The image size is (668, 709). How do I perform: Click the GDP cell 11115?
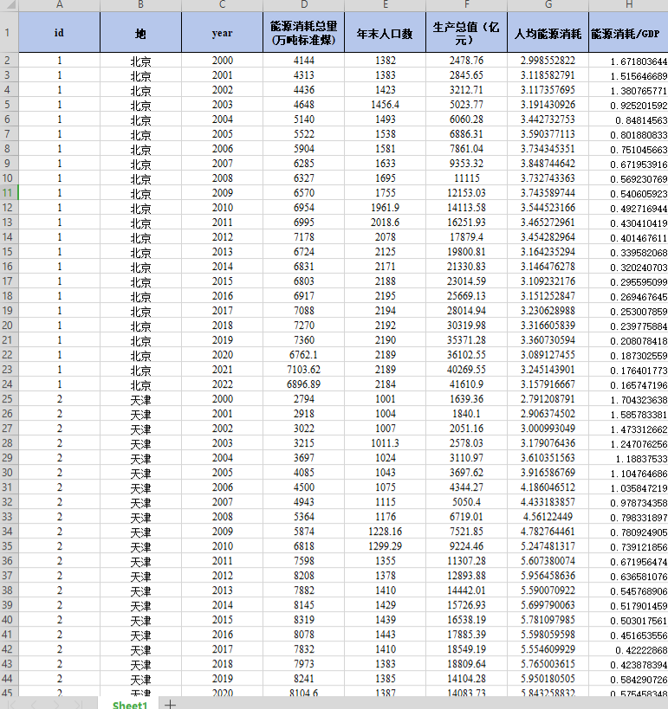(x=467, y=178)
